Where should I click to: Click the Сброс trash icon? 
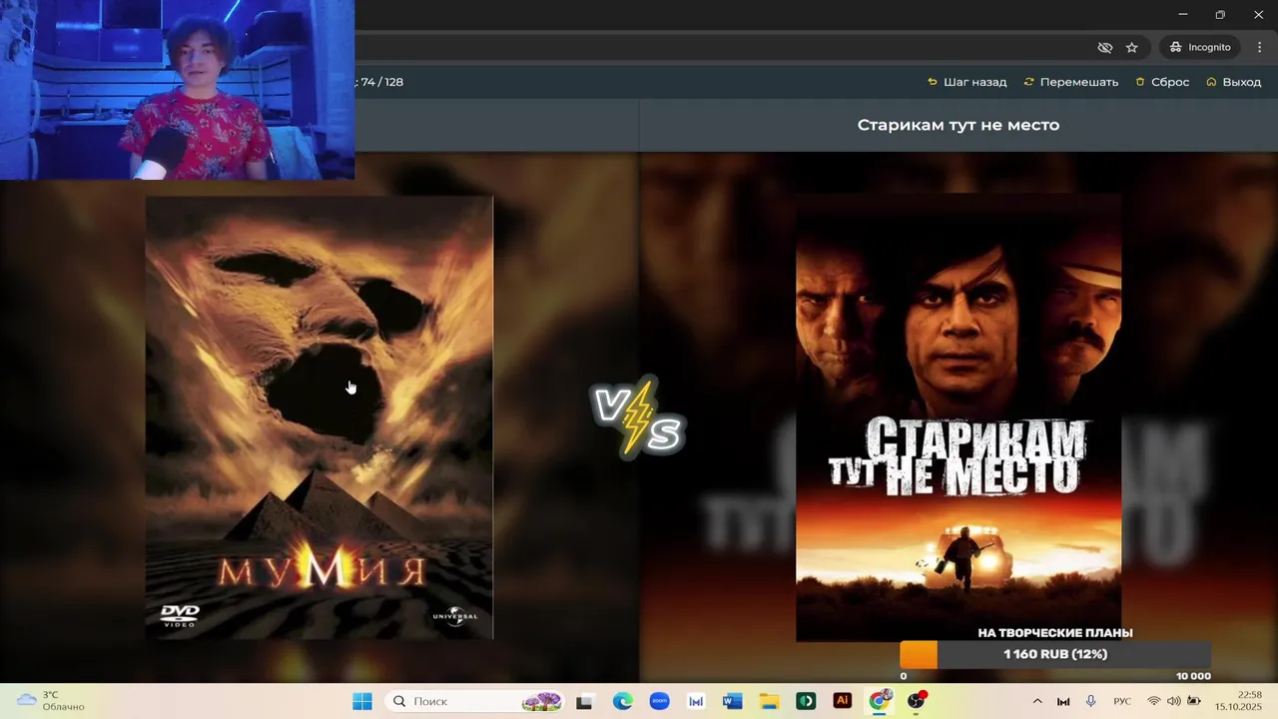pyautogui.click(x=1140, y=82)
